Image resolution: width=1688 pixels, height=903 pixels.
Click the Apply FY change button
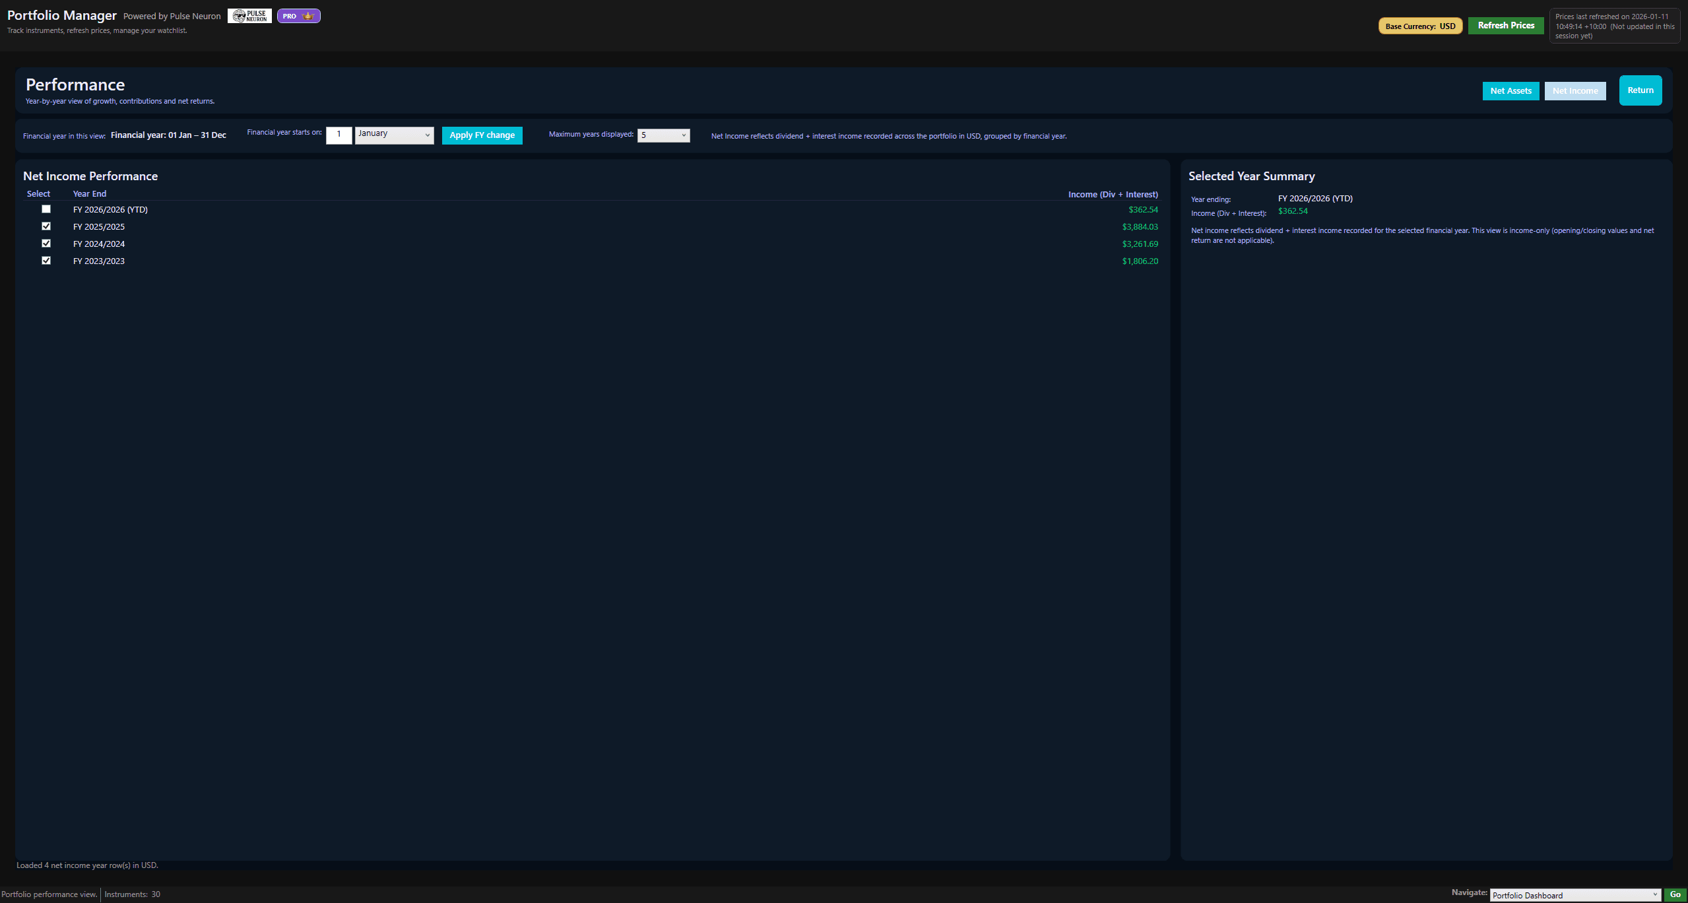[482, 135]
